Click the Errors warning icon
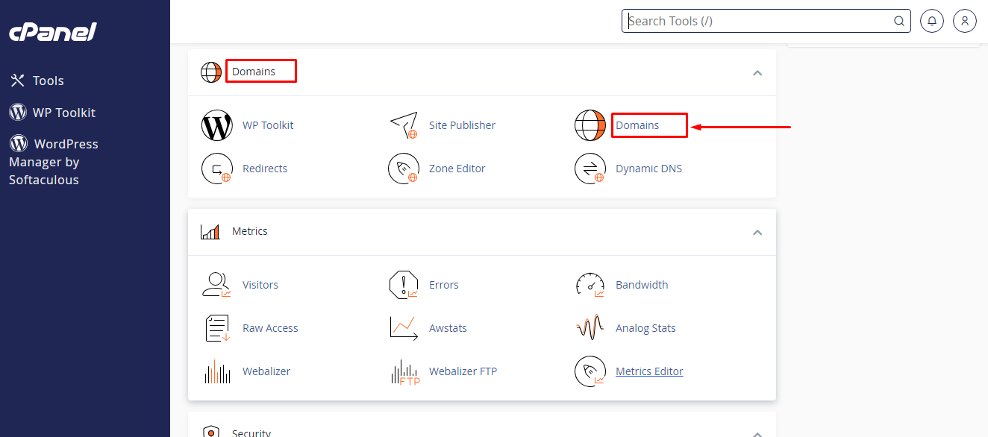Screen dimensions: 988x437 404,285
